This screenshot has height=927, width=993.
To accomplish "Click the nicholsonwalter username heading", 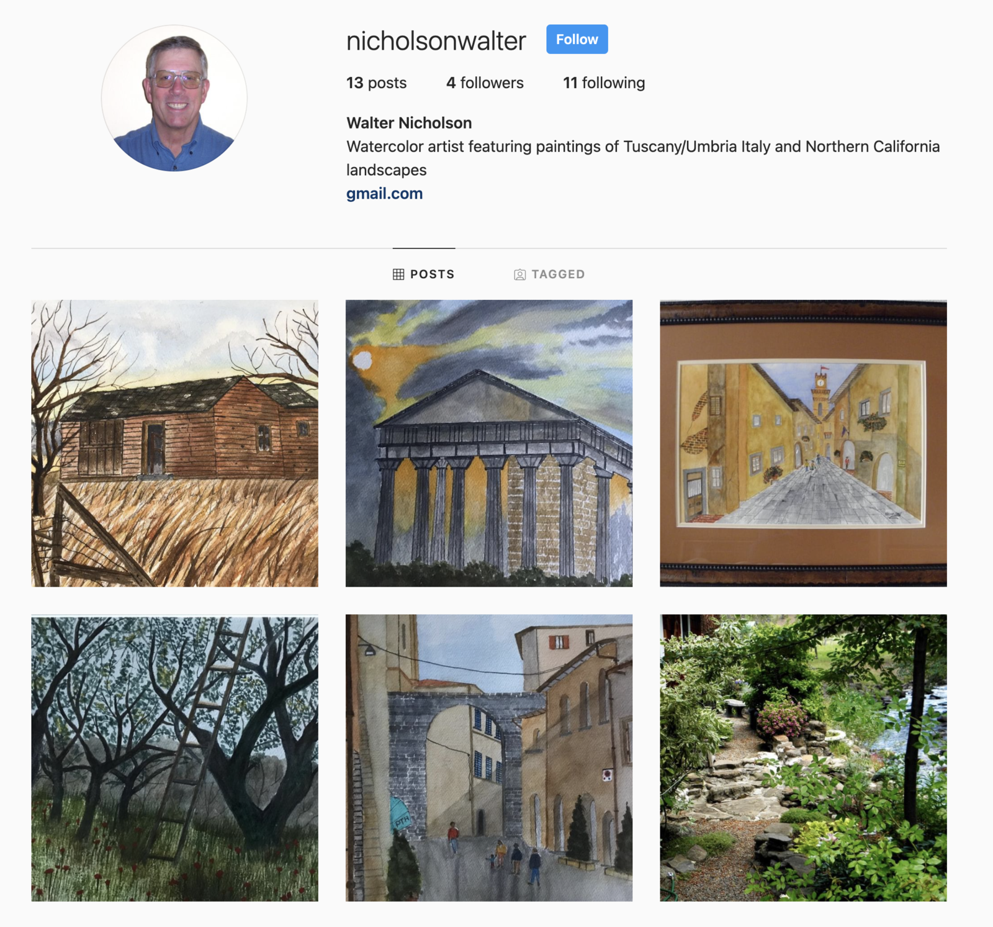I will [436, 41].
